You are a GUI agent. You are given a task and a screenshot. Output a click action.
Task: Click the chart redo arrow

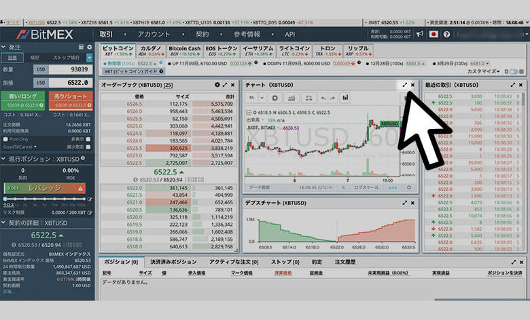333,98
